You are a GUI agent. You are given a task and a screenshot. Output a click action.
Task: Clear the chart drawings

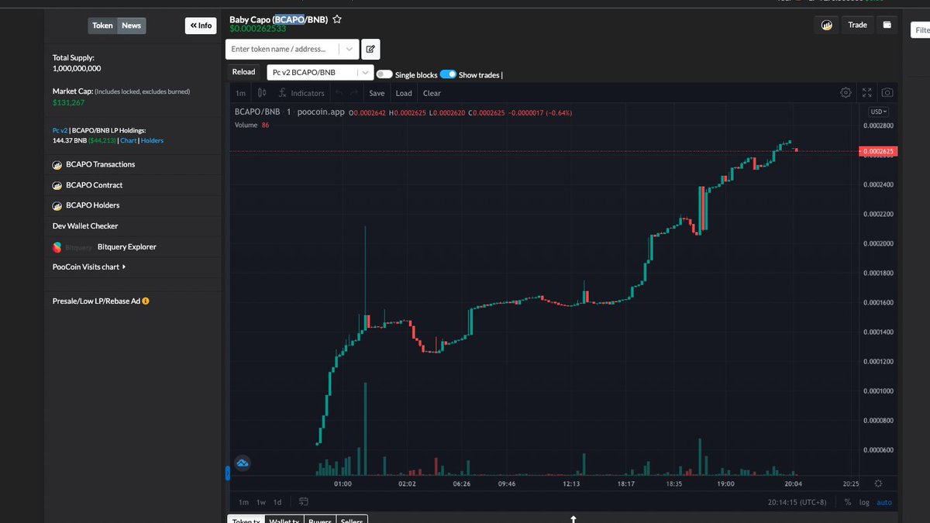click(x=432, y=93)
